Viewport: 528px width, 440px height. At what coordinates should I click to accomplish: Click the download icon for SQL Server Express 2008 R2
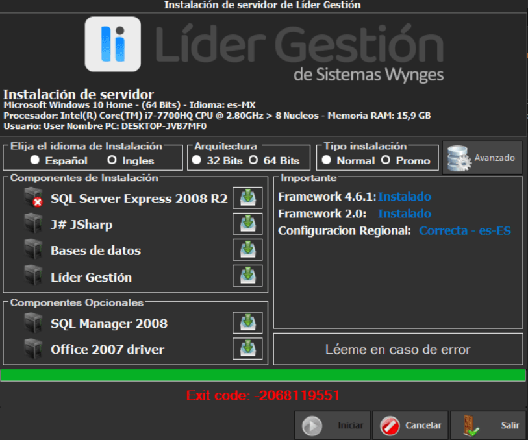(x=247, y=198)
